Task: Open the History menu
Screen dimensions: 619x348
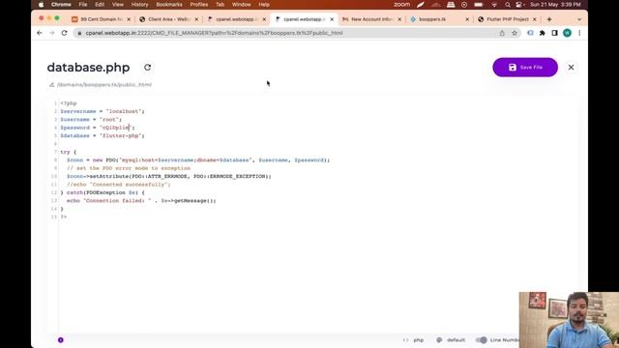Action: [139, 4]
